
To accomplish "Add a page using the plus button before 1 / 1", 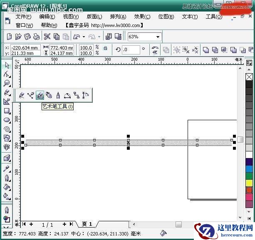I will 31,224.
